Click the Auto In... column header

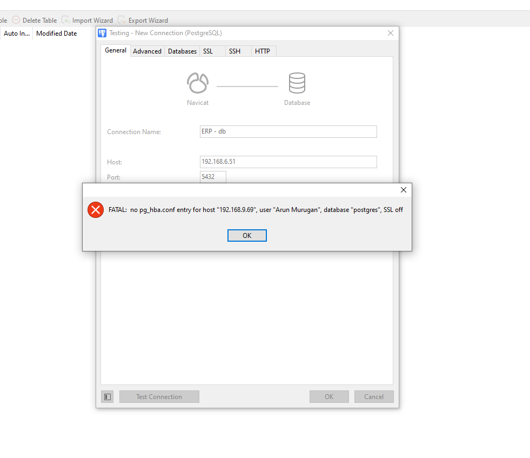(17, 34)
